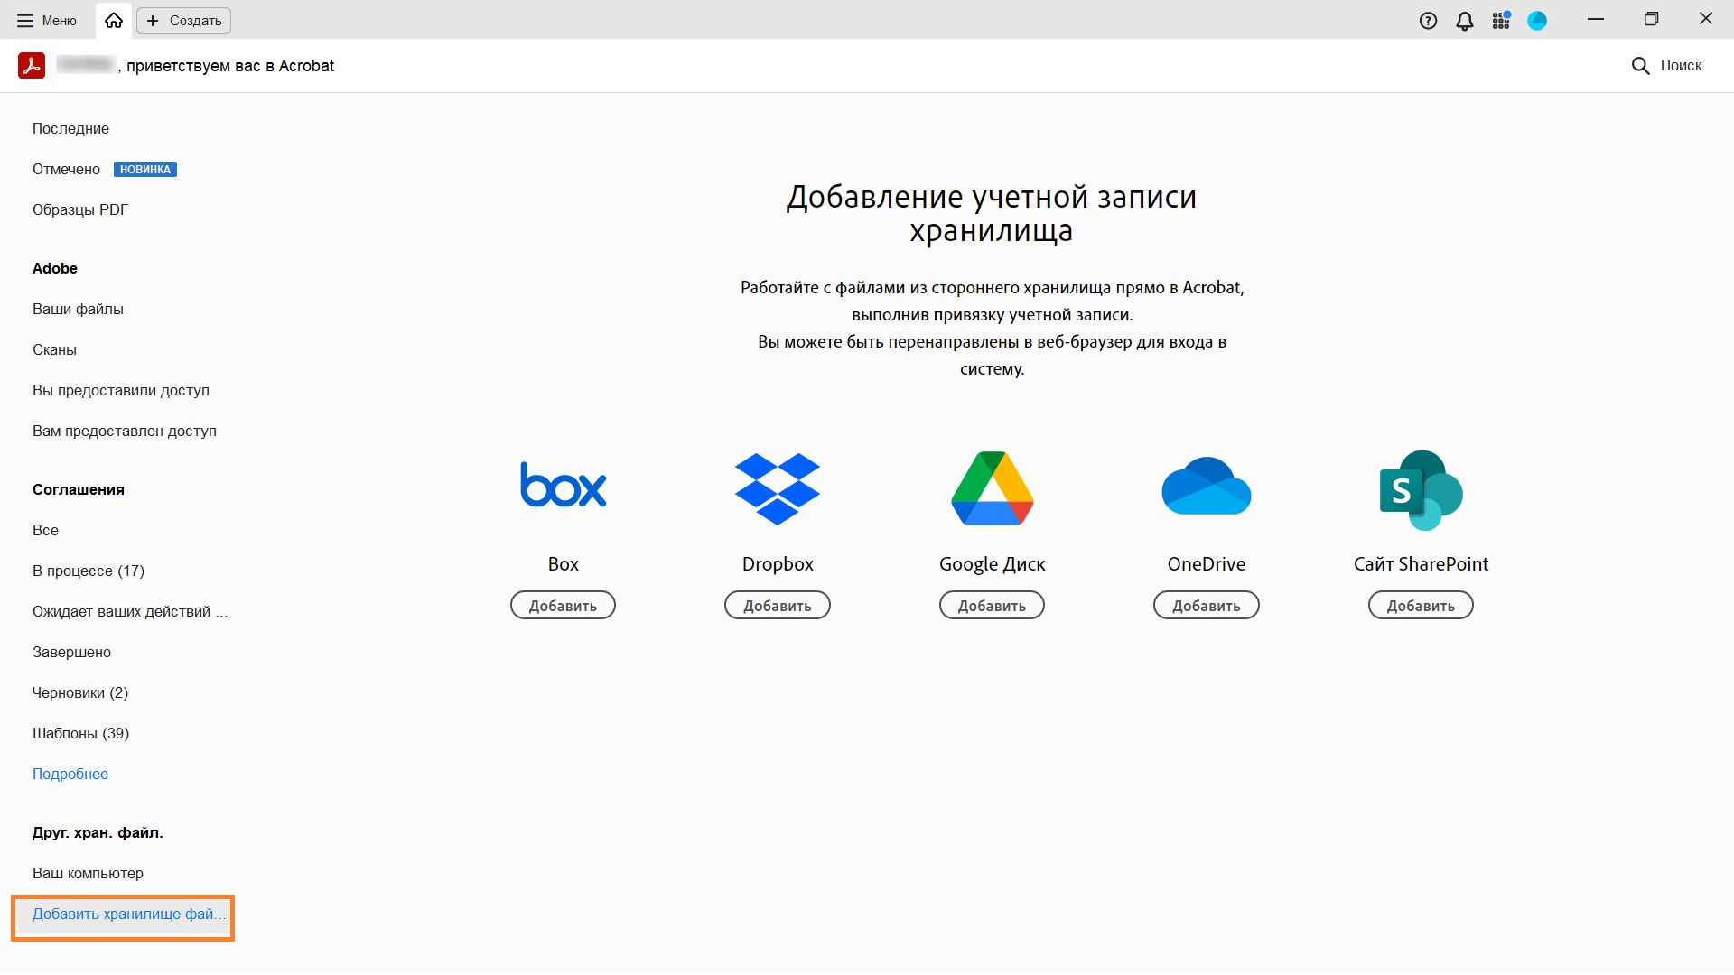Image resolution: width=1734 pixels, height=975 pixels.
Task: Open the Help icon in title bar
Action: point(1430,20)
